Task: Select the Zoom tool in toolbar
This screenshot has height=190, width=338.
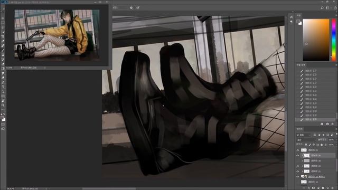Action: (x=3, y=105)
